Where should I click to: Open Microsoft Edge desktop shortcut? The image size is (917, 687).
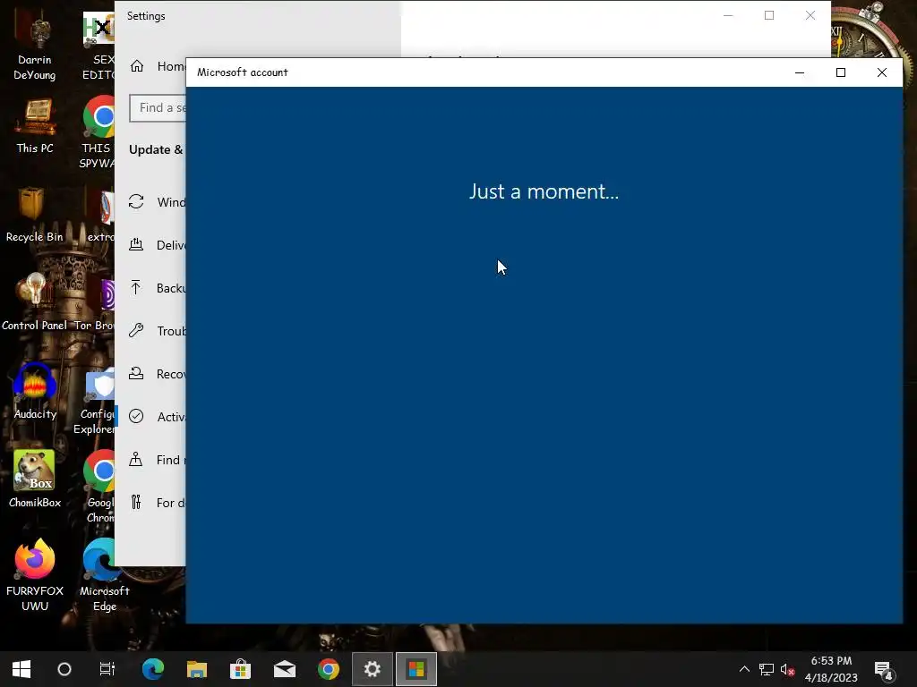(x=104, y=575)
